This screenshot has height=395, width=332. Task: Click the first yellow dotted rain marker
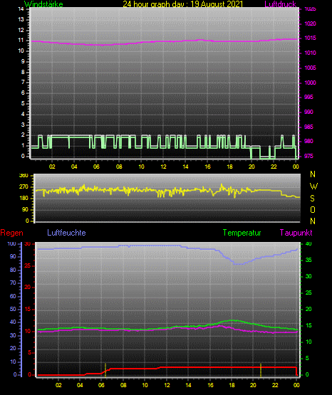[105, 370]
